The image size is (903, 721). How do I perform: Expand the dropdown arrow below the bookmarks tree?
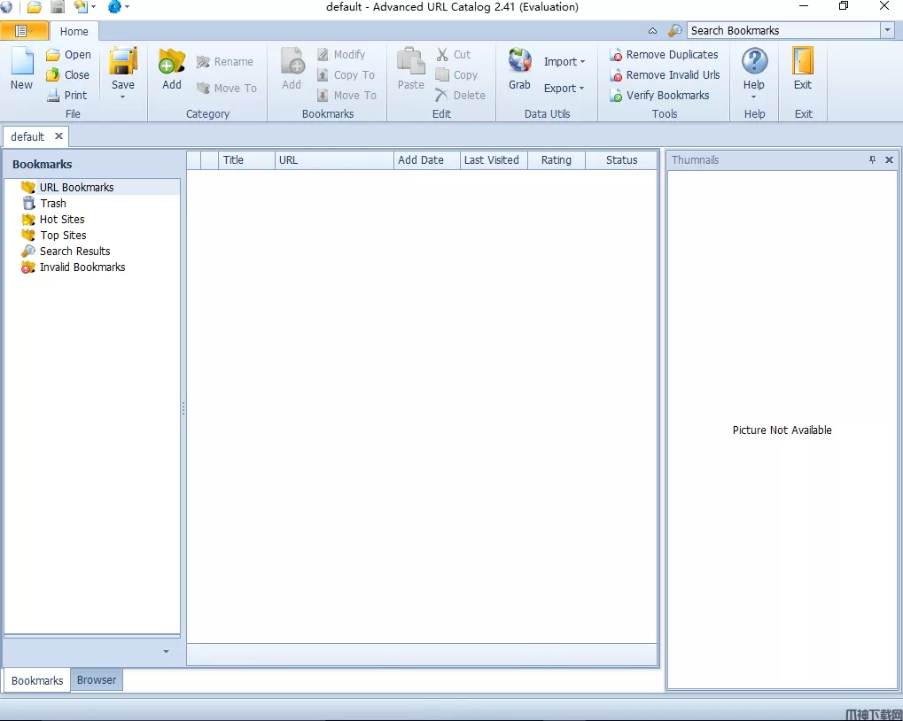(166, 651)
